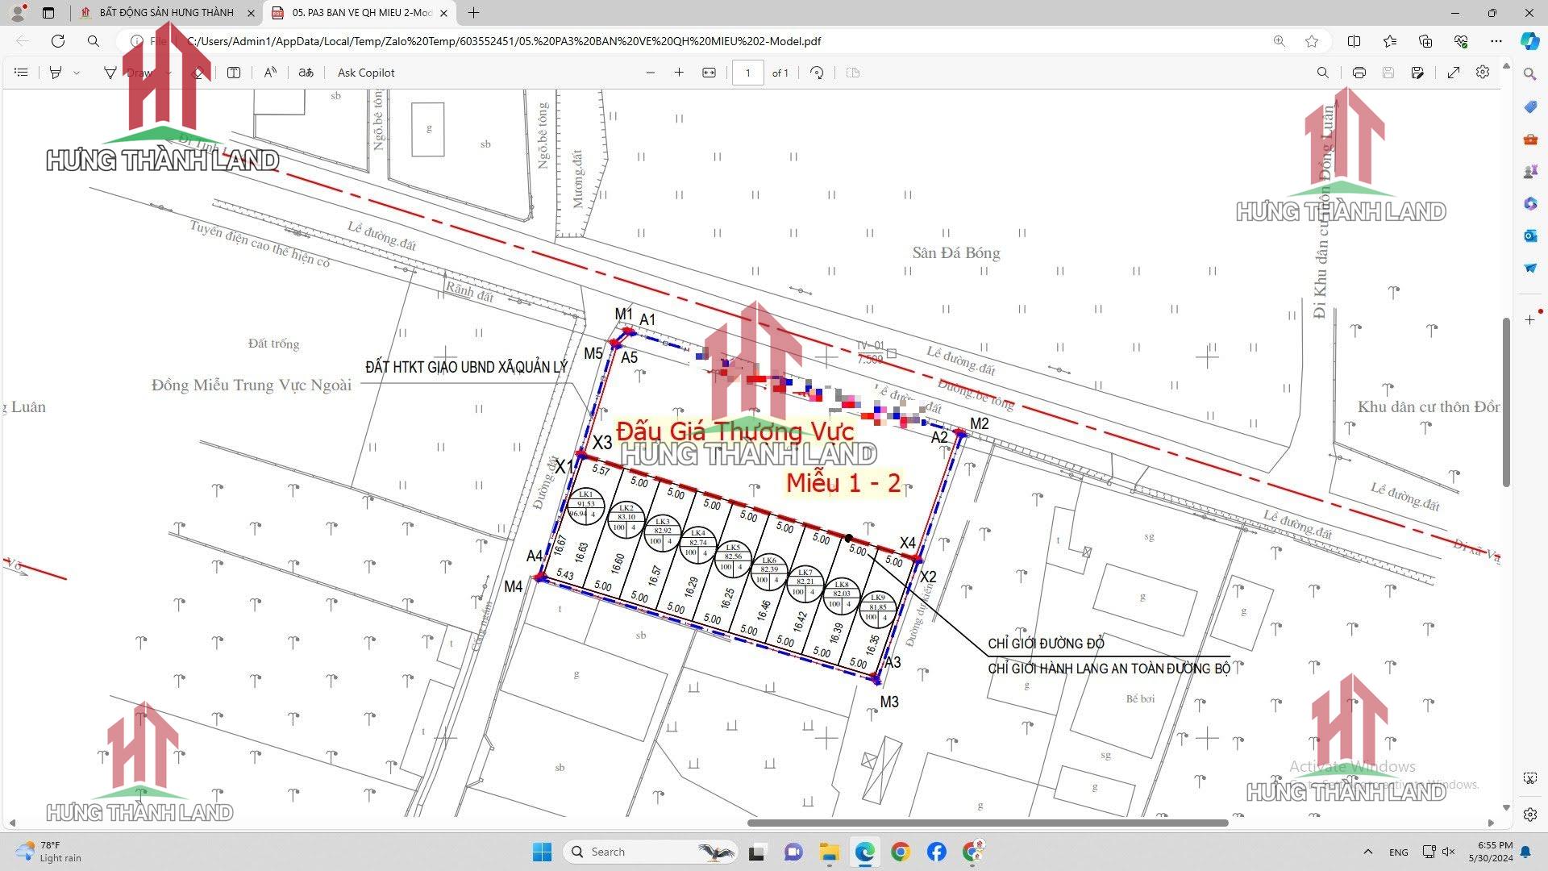This screenshot has height=871, width=1548.
Task: Open the PDF table of contents panel
Action: pyautogui.click(x=22, y=73)
